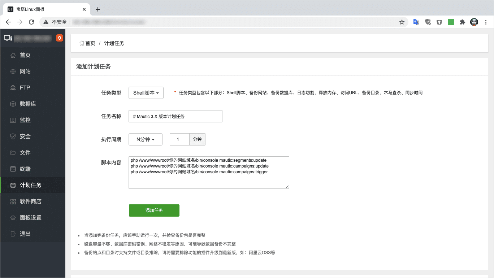The height and width of the screenshot is (278, 494).
Task: Open the 执行周期 N分钟 dropdown
Action: [146, 139]
